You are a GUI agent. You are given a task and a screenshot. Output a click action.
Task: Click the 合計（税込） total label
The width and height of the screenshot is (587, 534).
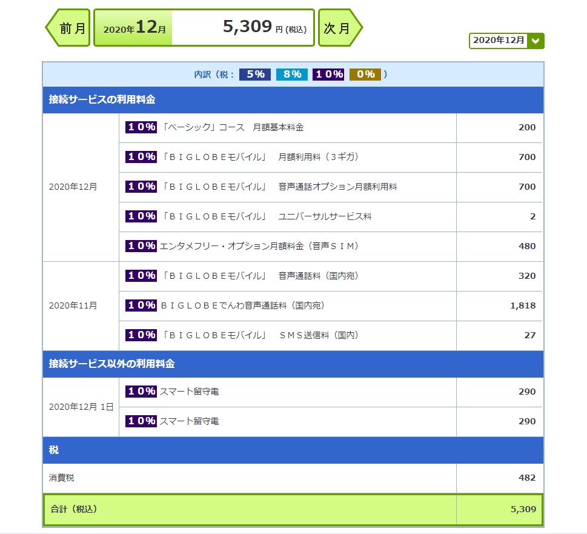(74, 509)
